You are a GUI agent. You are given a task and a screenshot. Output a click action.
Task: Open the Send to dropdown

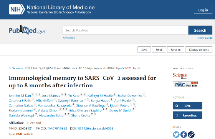pos(176,50)
